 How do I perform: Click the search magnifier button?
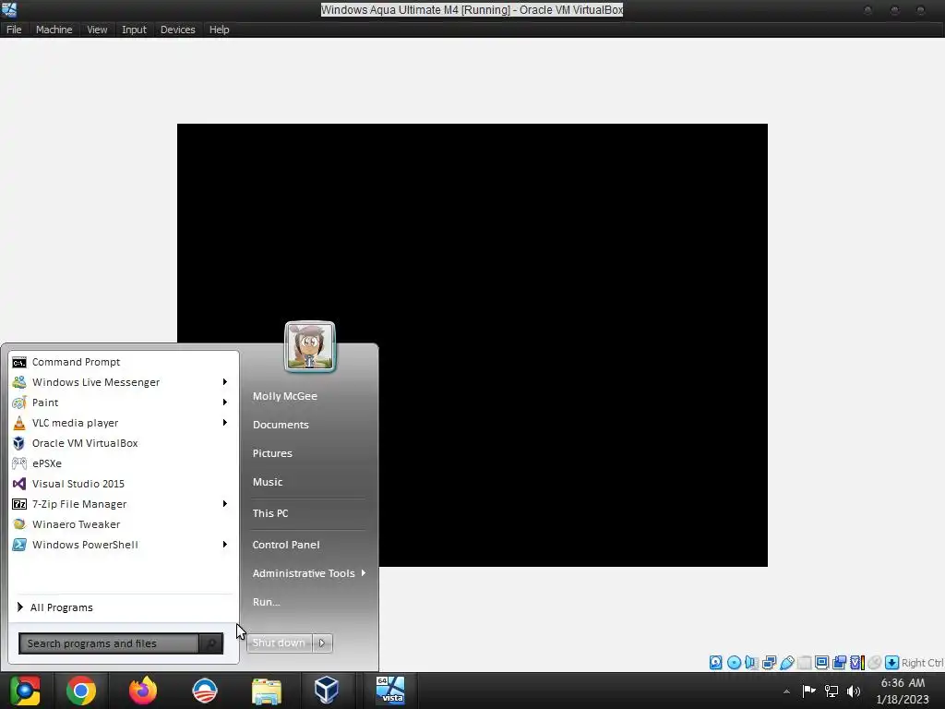[211, 643]
